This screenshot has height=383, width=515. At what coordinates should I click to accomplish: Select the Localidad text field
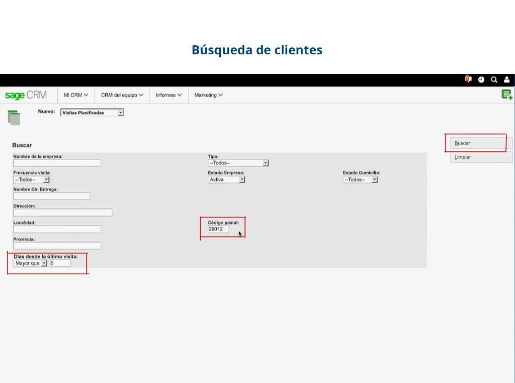57,229
